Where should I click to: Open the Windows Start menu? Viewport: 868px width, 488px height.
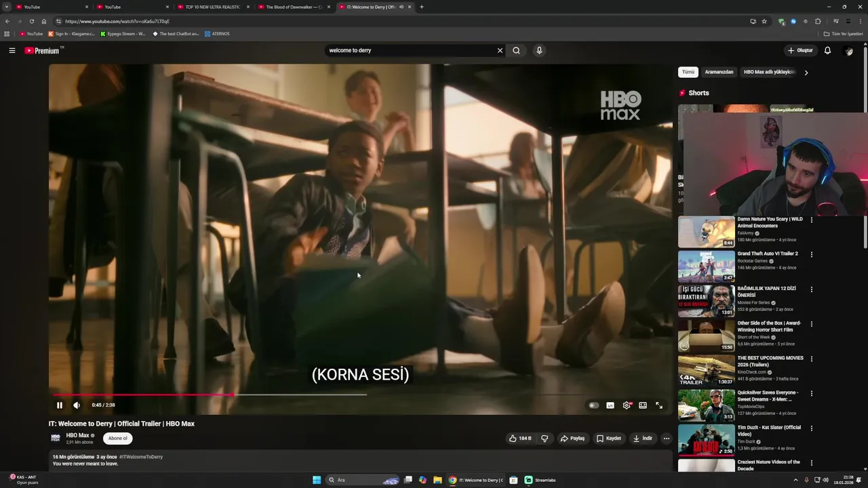[x=317, y=480]
